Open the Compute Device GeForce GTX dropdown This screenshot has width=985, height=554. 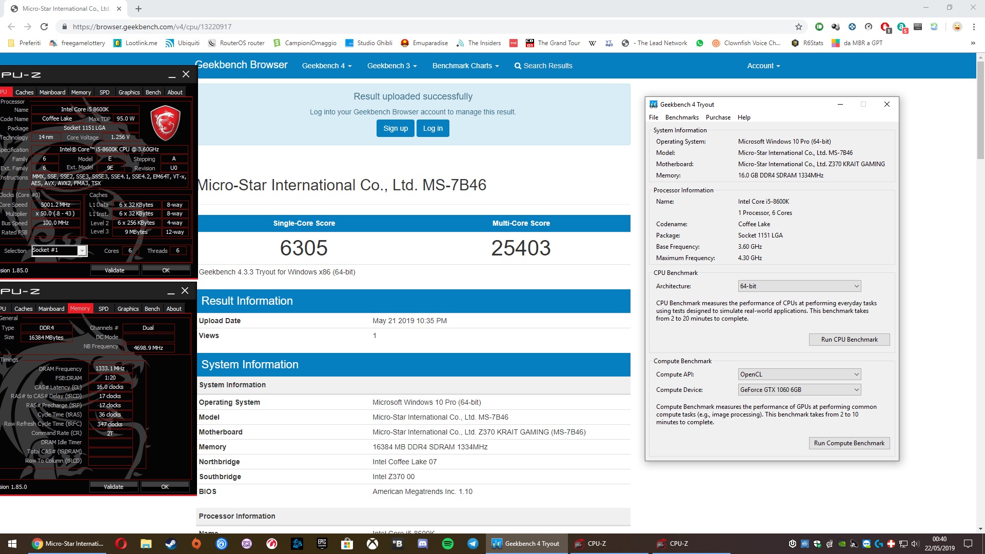pyautogui.click(x=799, y=390)
